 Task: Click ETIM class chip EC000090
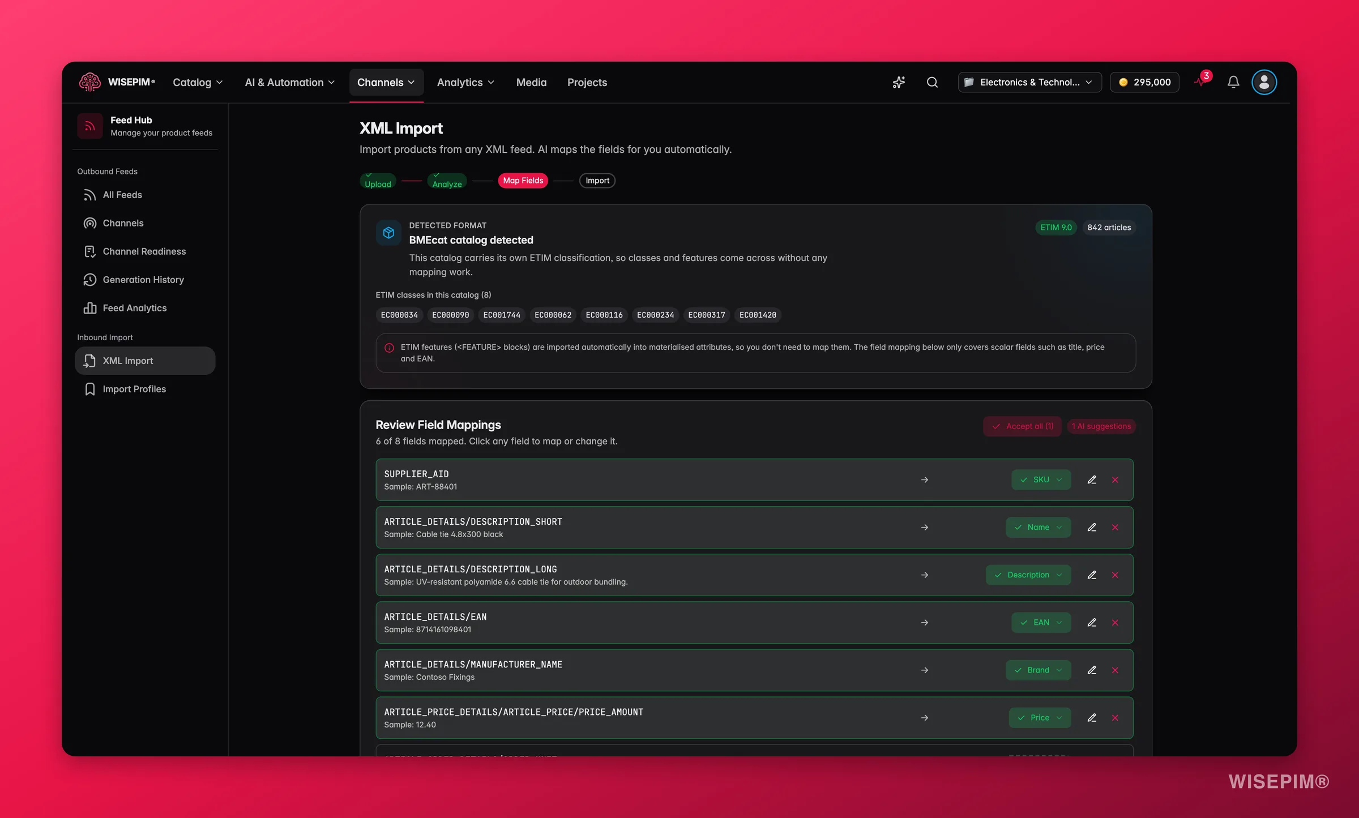point(450,315)
